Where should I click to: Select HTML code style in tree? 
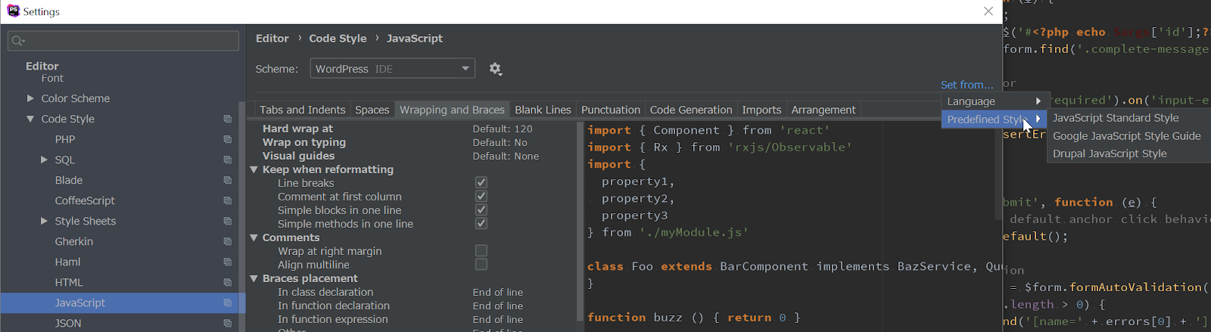coord(69,282)
